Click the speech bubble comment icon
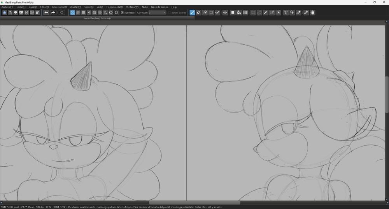The width and height of the screenshot is (389, 209). point(16,12)
